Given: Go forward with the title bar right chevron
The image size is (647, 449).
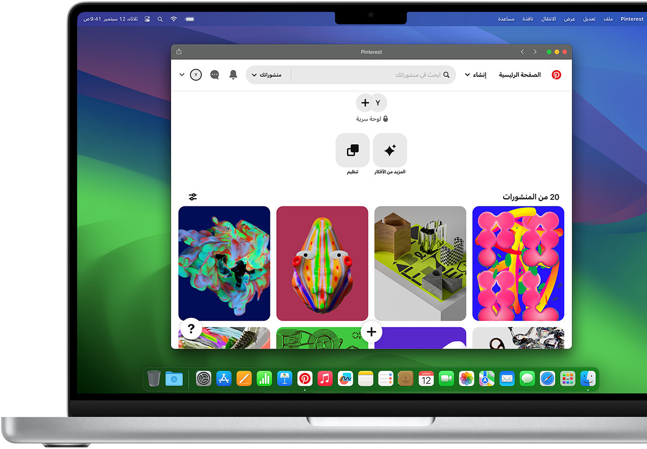Looking at the screenshot, I should tap(535, 52).
